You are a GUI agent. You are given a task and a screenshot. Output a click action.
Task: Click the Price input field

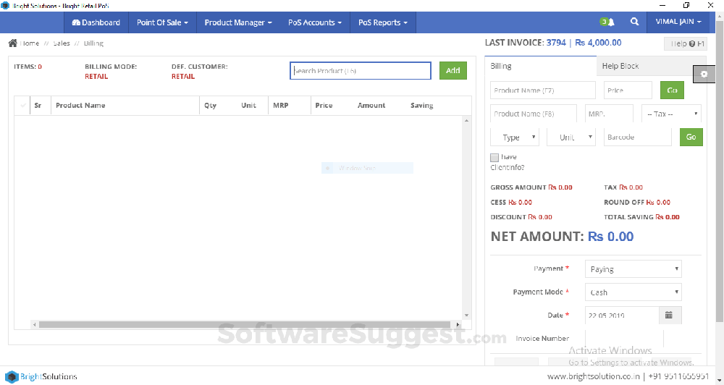(x=628, y=90)
